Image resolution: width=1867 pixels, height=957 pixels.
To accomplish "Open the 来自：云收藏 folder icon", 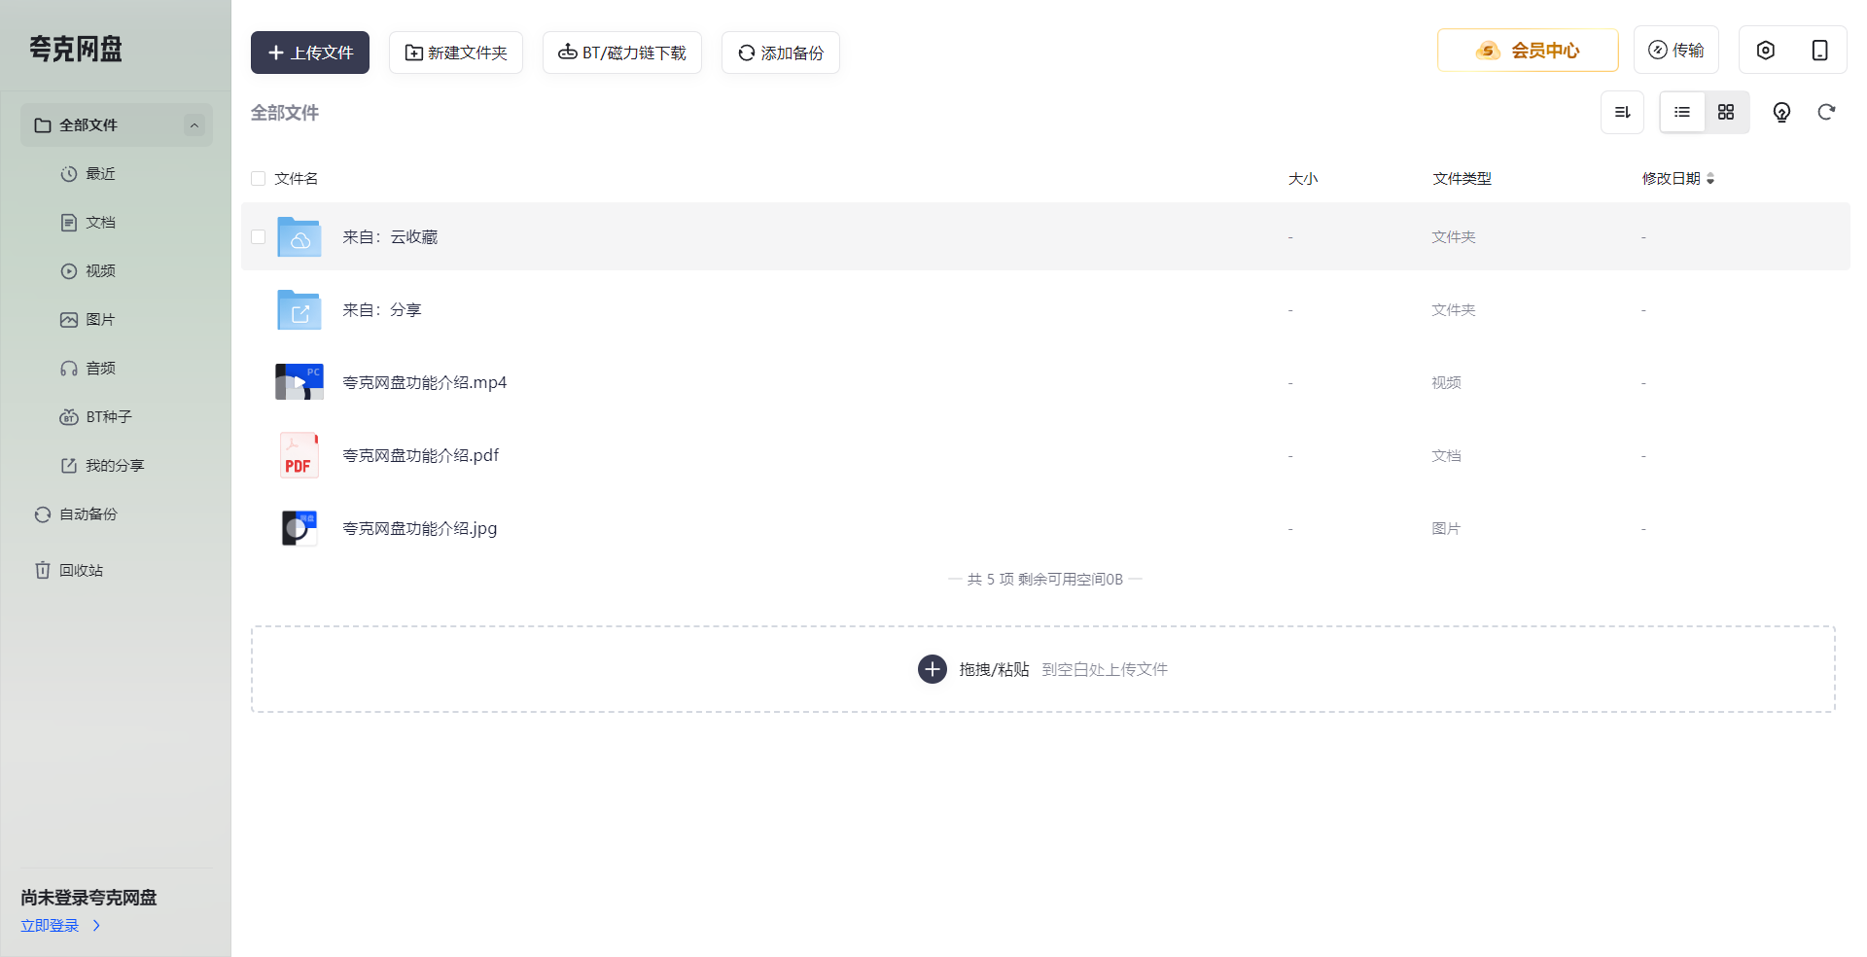I will coord(299,236).
